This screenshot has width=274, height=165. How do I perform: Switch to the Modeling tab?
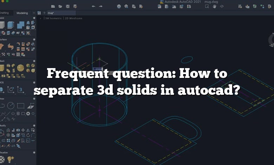click(x=22, y=13)
